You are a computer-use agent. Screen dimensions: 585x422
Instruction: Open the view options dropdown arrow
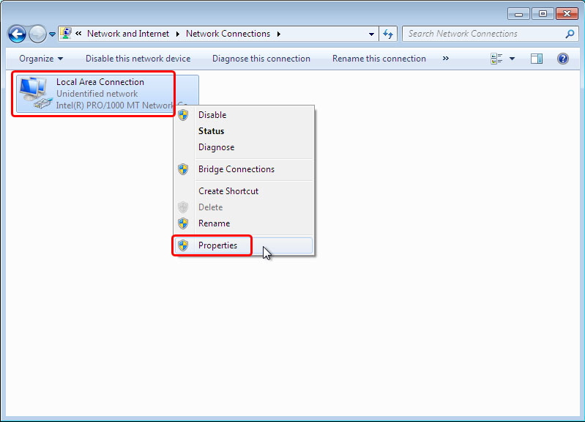(x=513, y=59)
